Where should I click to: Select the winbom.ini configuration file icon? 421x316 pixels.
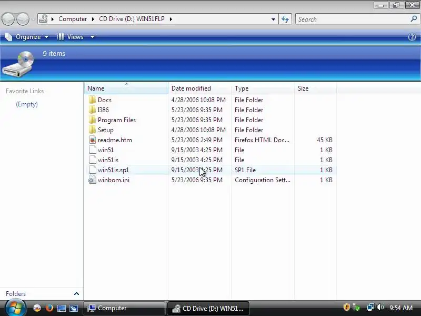click(93, 180)
